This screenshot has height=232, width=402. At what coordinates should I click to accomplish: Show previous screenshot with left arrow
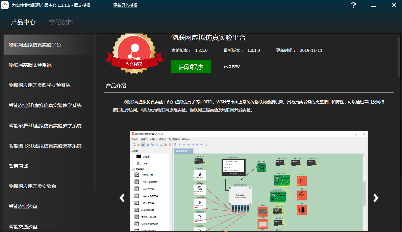122,198
